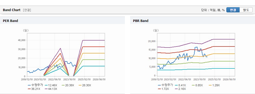The height and width of the screenshot is (94, 255).
Task: Toggle 2.16X legend series
Action: click(x=181, y=89)
